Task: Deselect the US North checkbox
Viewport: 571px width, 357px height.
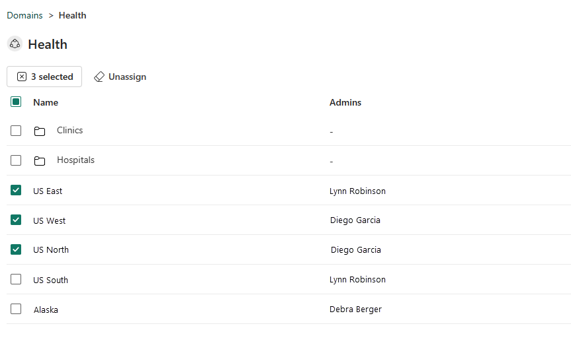Action: tap(16, 249)
